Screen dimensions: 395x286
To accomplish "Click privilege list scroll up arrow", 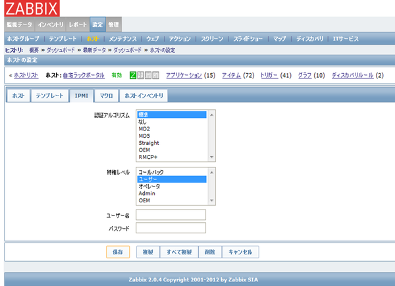I will click(x=211, y=173).
